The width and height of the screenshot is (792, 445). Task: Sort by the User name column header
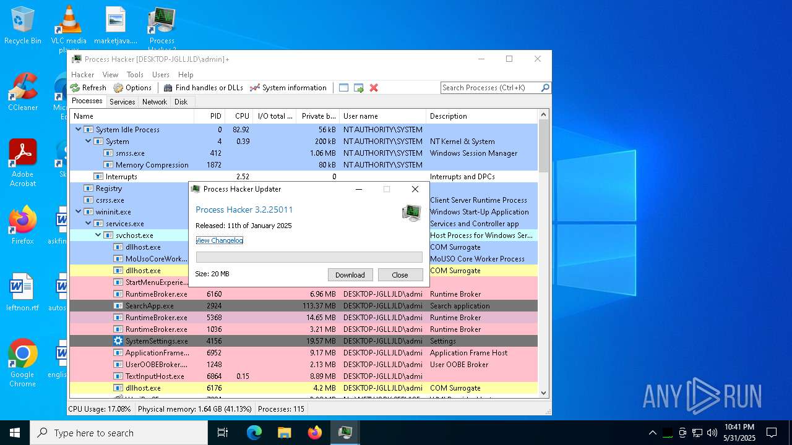point(382,116)
